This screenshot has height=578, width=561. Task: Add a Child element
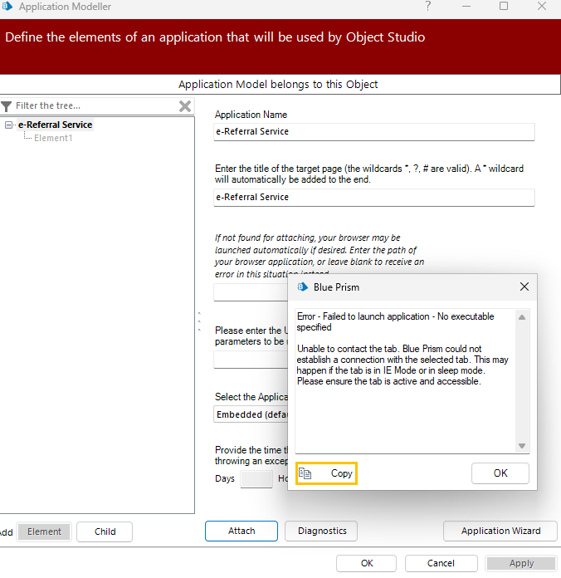(x=105, y=531)
